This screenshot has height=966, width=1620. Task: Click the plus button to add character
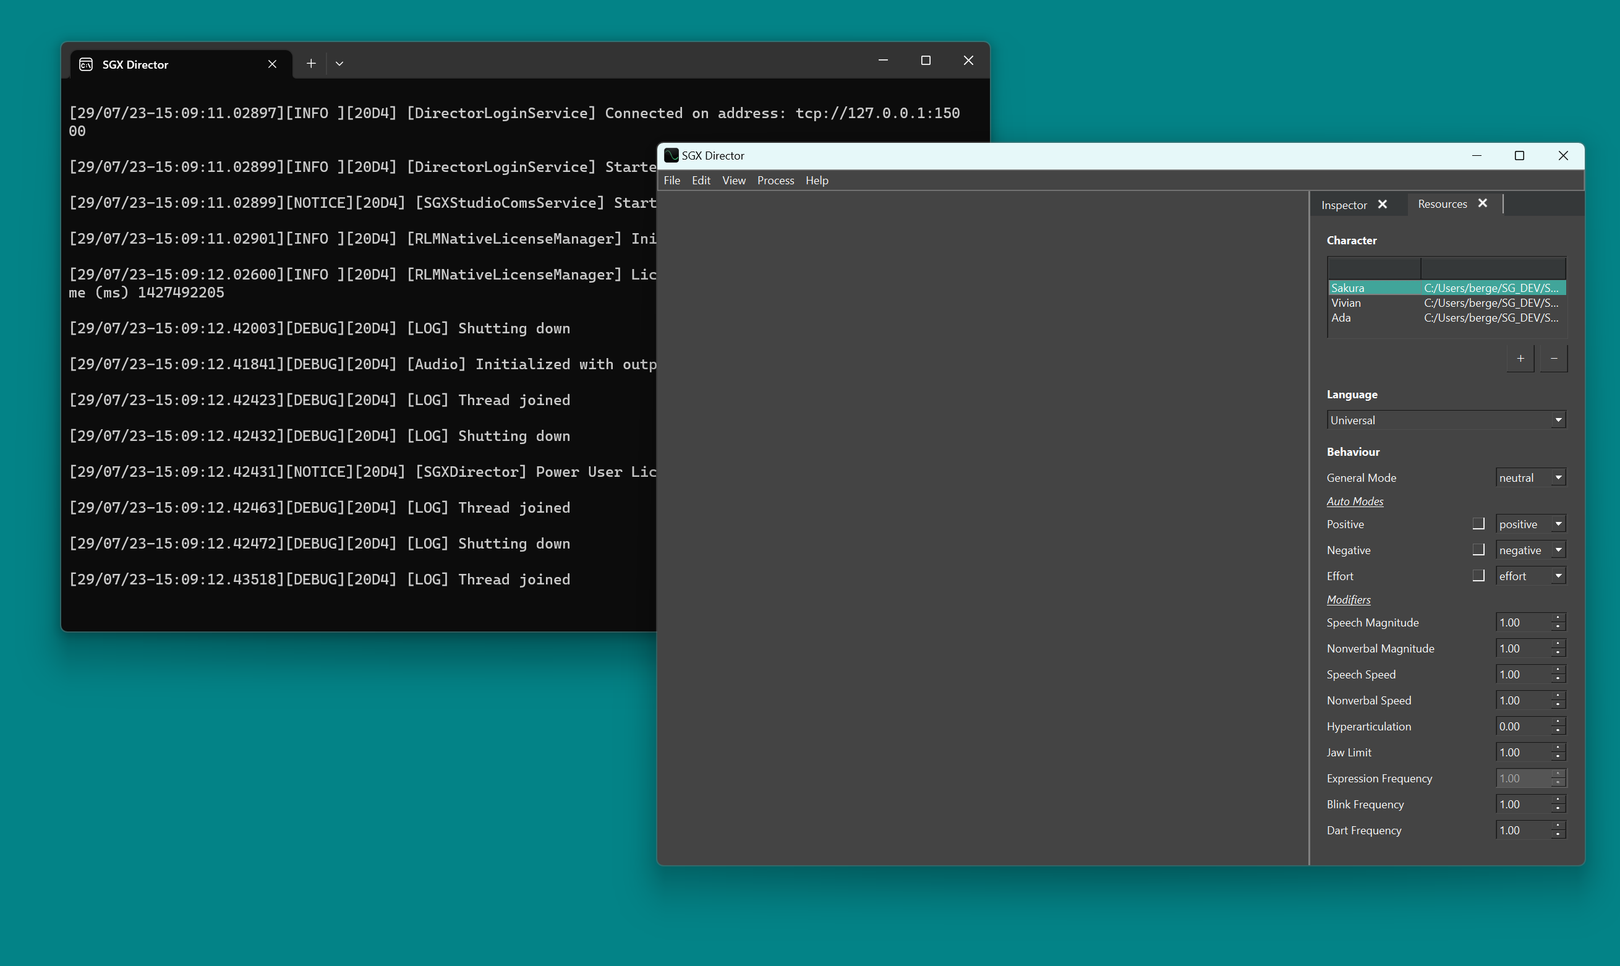[x=1520, y=359]
